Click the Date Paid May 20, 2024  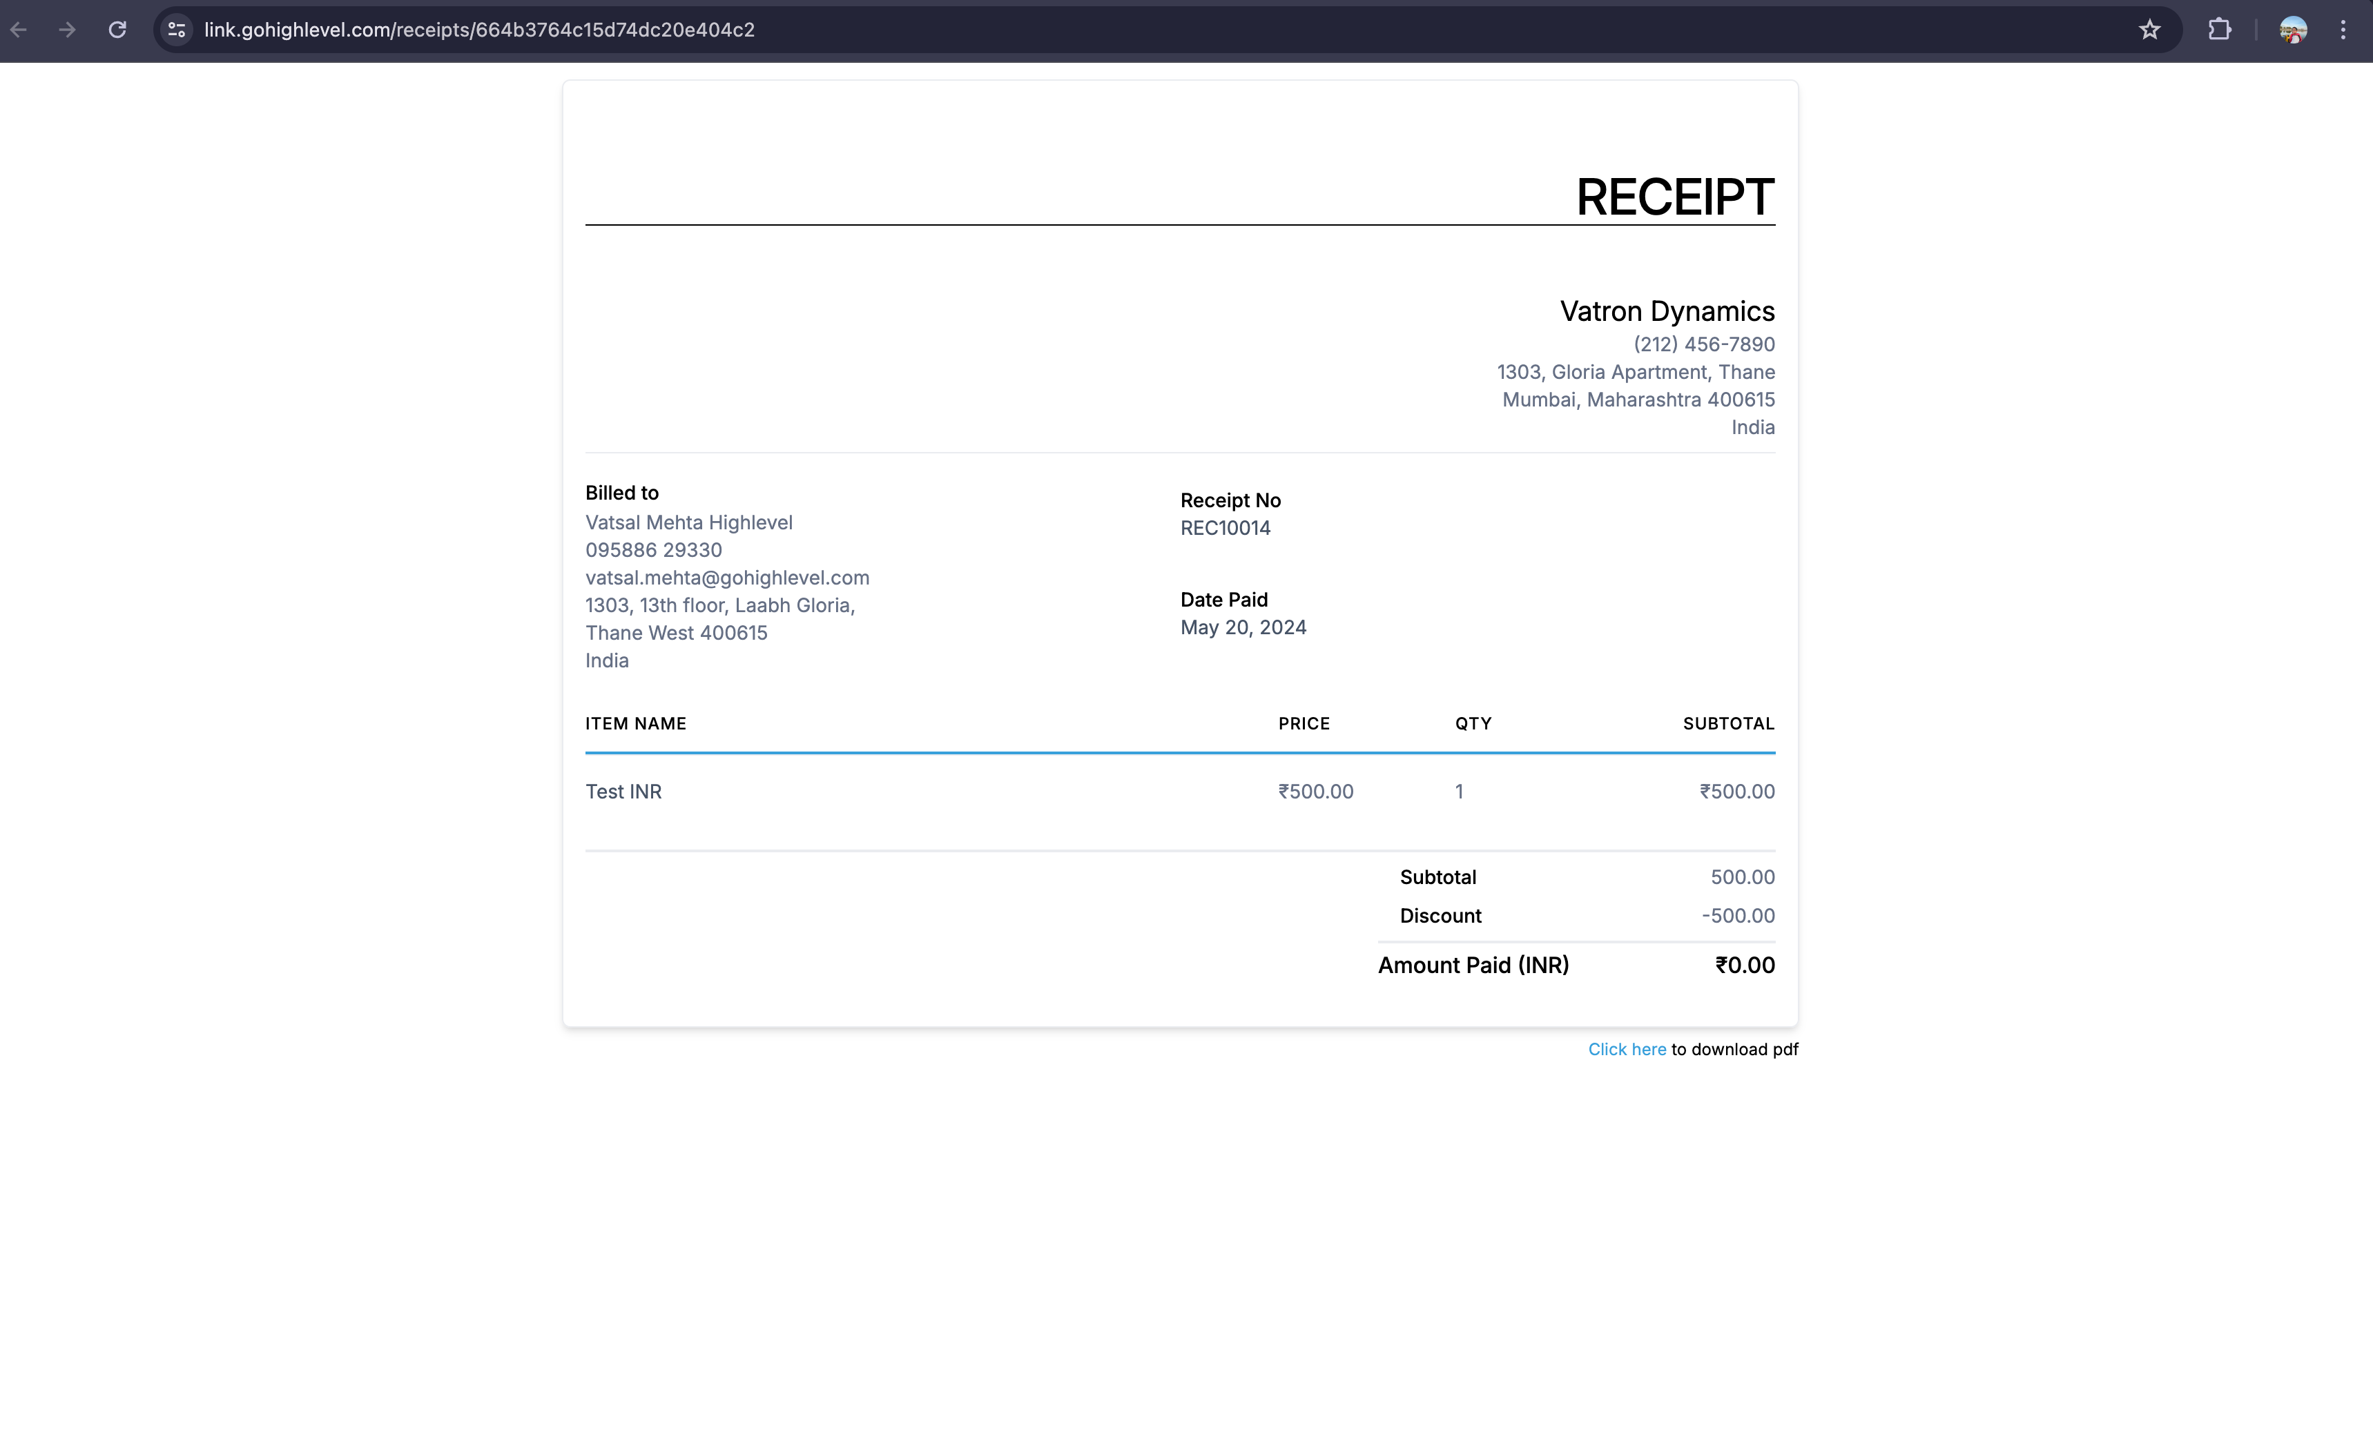(x=1242, y=627)
